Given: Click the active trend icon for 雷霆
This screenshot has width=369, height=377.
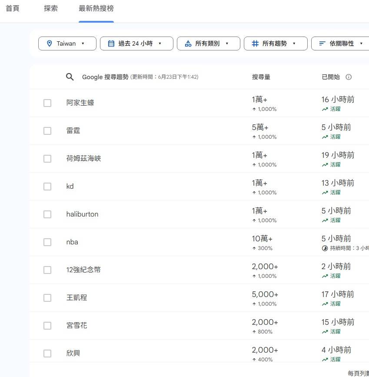Looking at the screenshot, I should [325, 137].
